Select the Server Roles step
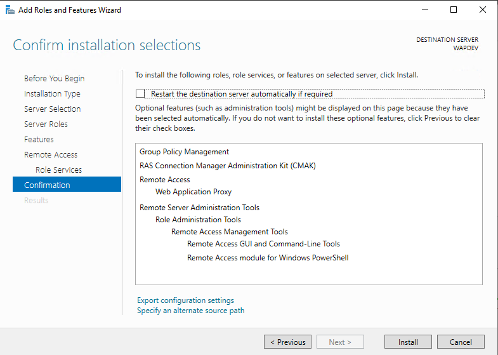 point(46,124)
